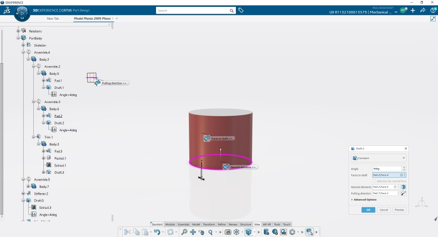Click the globe with gear icon
Viewport: 438px width, 237px height.
[275, 232]
